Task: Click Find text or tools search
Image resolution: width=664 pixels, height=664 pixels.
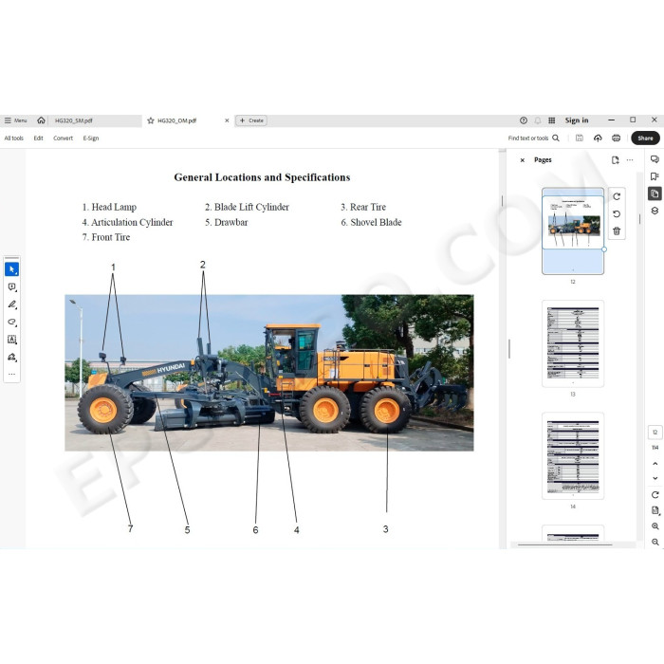Action: click(x=533, y=138)
